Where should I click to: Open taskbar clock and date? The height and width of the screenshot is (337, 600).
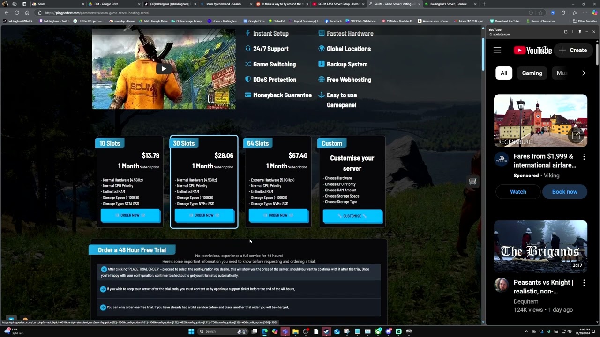(x=583, y=331)
